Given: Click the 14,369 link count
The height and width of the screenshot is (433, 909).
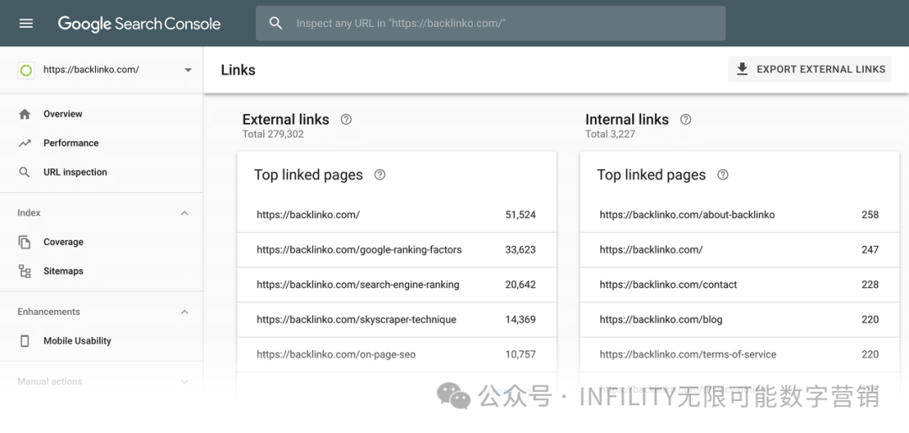Looking at the screenshot, I should tap(521, 319).
